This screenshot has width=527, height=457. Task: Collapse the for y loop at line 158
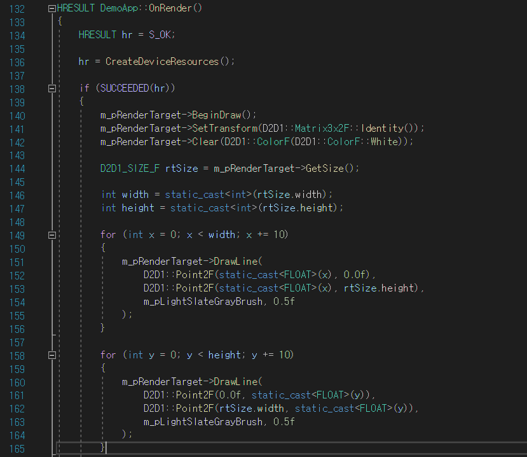coord(52,355)
